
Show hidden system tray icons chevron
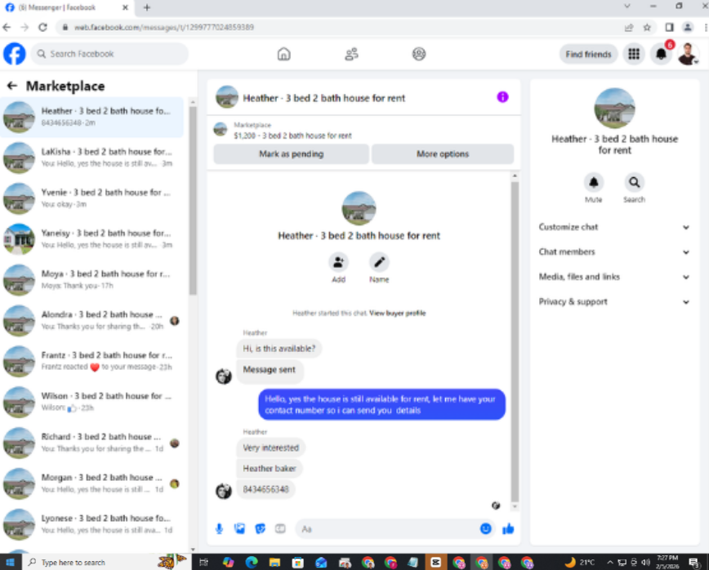(x=609, y=563)
